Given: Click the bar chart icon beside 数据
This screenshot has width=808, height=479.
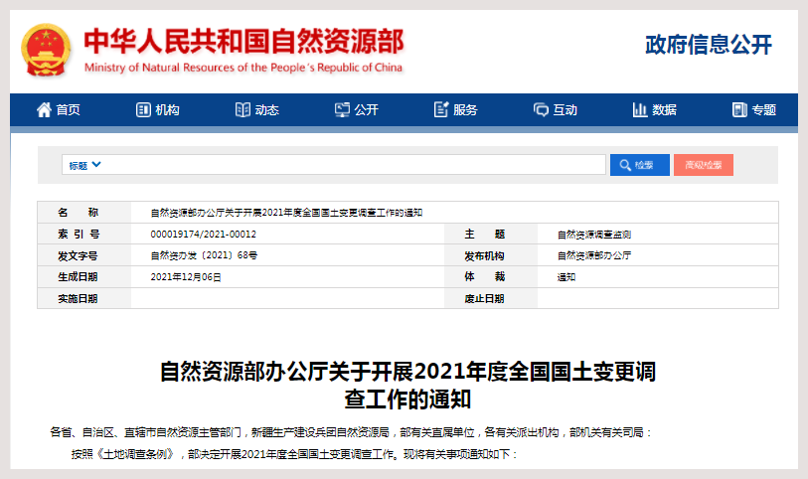Looking at the screenshot, I should (640, 110).
